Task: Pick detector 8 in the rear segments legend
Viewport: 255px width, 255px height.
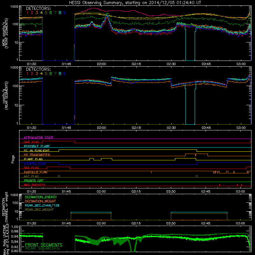Action: [x=60, y=74]
